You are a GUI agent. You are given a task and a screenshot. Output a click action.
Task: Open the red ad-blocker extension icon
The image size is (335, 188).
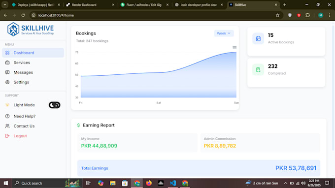pos(299,15)
